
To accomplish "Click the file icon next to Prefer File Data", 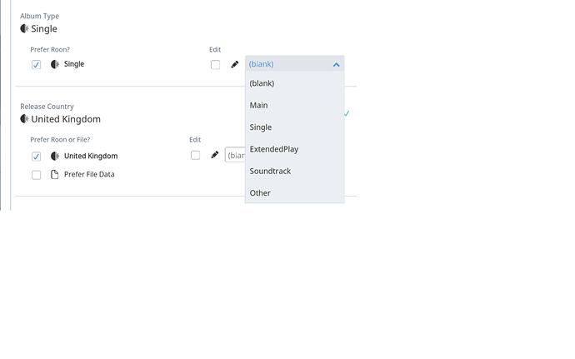I will pos(55,175).
